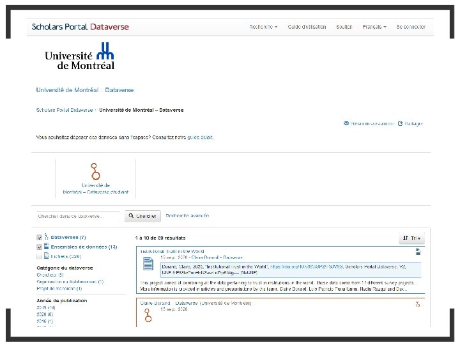This screenshot has width=460, height=345.
Task: Click the dataset document icon in first result
Action: tap(148, 263)
